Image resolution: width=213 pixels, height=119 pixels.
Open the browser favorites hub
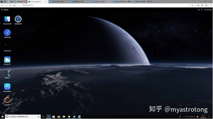pos(198,5)
